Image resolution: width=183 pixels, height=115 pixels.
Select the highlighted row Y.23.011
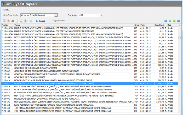pyautogui.click(x=78, y=83)
